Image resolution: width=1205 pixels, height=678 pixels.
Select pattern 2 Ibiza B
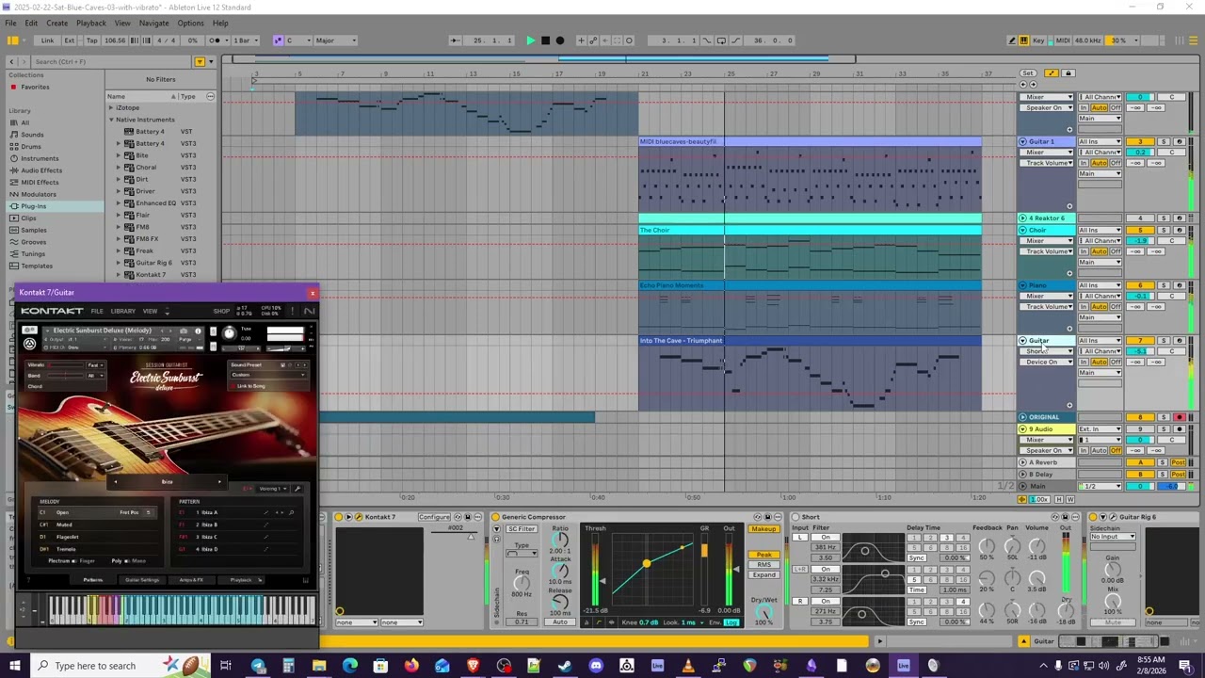click(208, 525)
